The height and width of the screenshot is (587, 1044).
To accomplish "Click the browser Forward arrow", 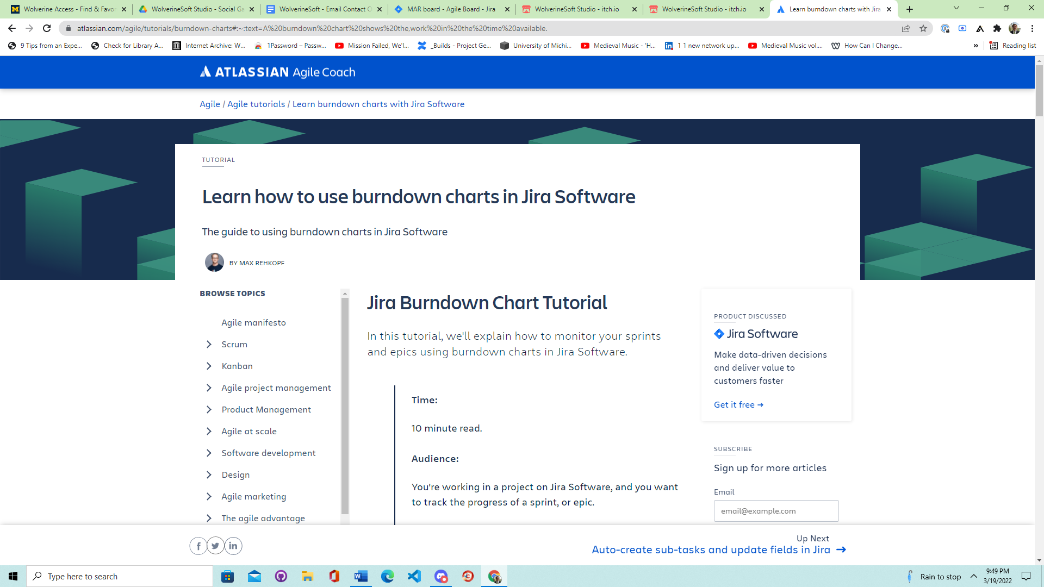I will tap(29, 28).
